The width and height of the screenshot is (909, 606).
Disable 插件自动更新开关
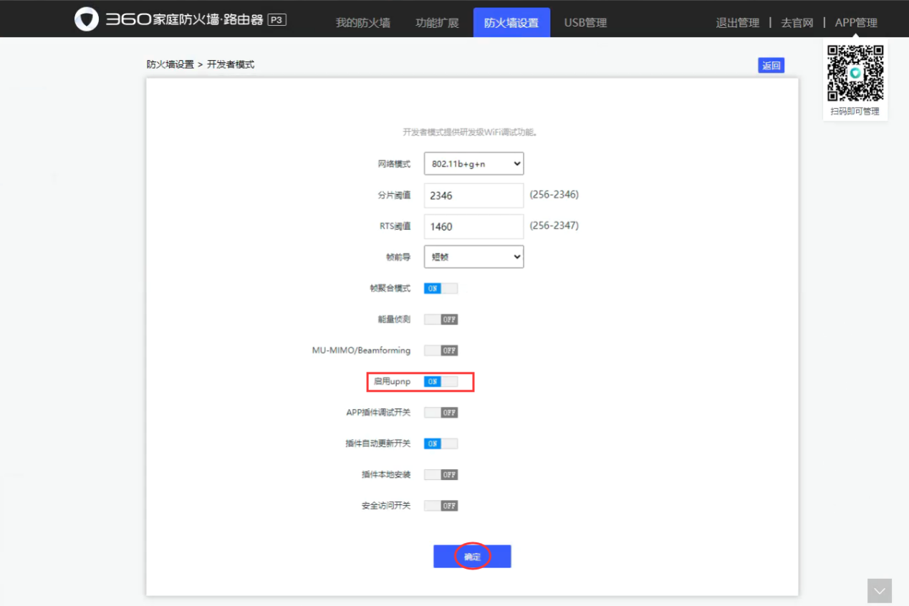click(441, 443)
